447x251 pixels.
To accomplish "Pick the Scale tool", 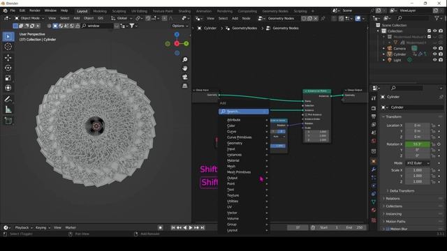I will click(x=8, y=77).
